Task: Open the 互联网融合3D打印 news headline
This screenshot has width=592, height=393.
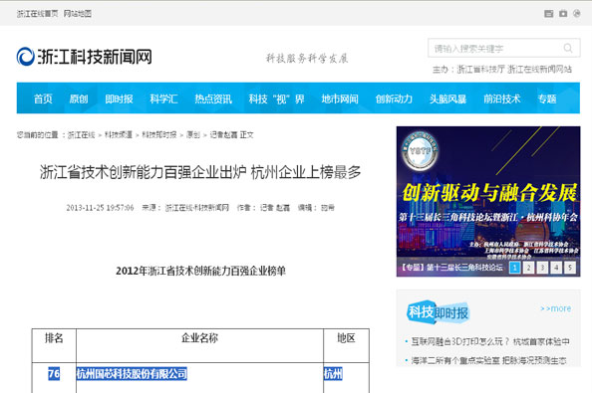Action: tap(490, 341)
